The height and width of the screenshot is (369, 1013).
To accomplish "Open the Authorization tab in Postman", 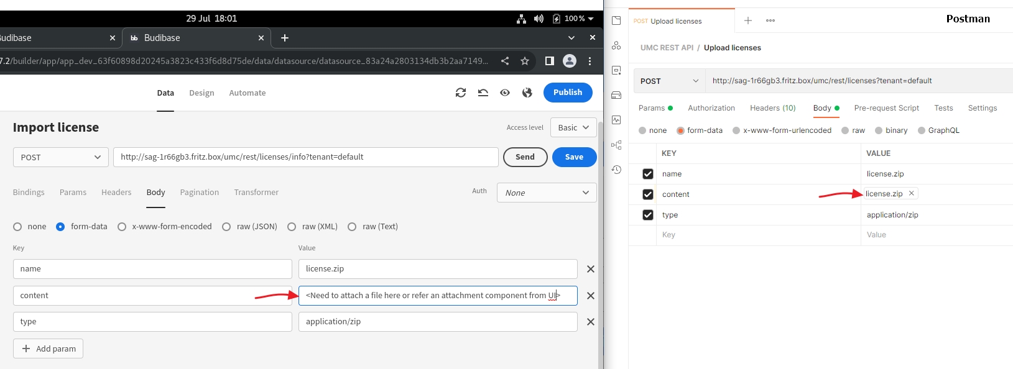I will 711,108.
